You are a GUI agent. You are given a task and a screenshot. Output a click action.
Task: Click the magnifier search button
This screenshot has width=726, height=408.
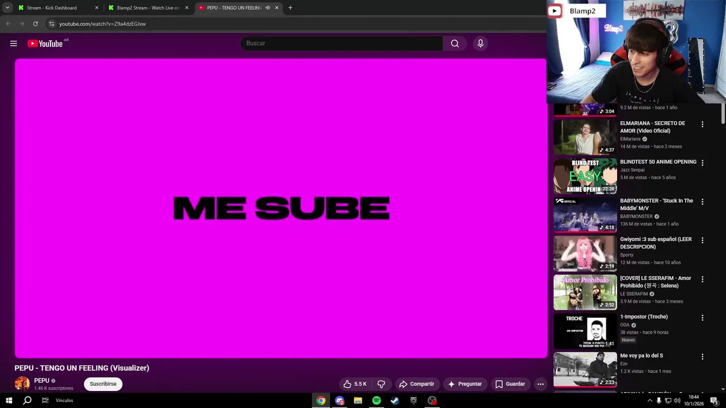455,43
